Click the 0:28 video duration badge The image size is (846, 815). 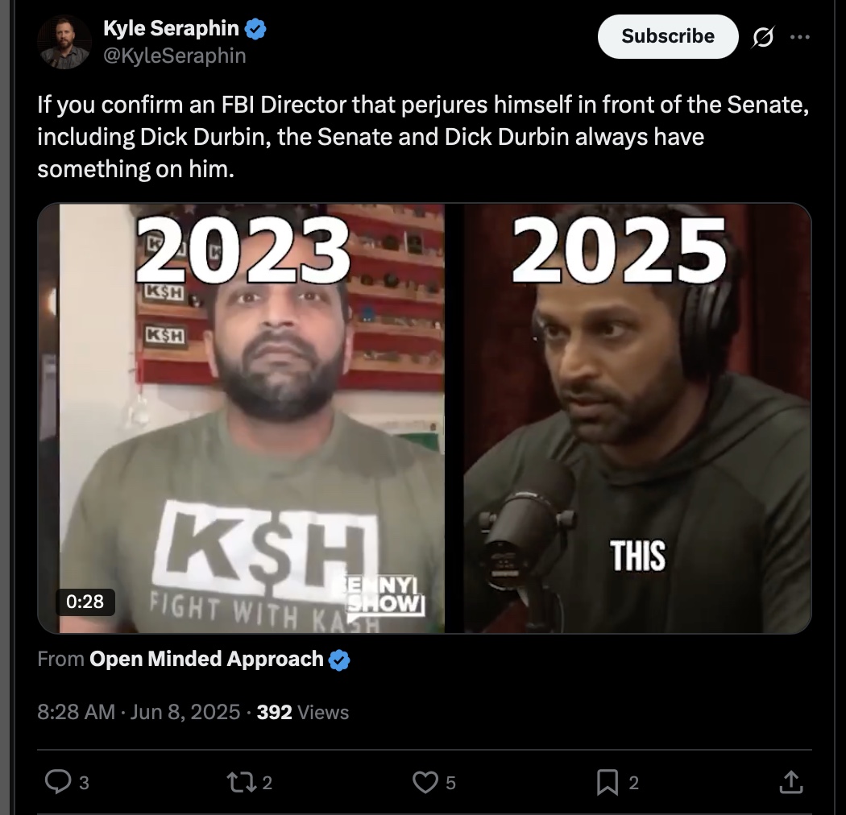point(85,602)
